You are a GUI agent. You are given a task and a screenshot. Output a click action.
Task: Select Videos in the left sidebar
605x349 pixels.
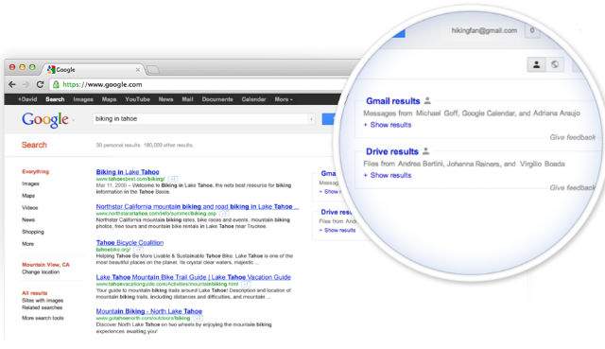[29, 208]
